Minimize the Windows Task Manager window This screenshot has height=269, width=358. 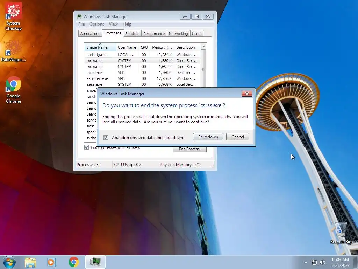click(x=185, y=17)
